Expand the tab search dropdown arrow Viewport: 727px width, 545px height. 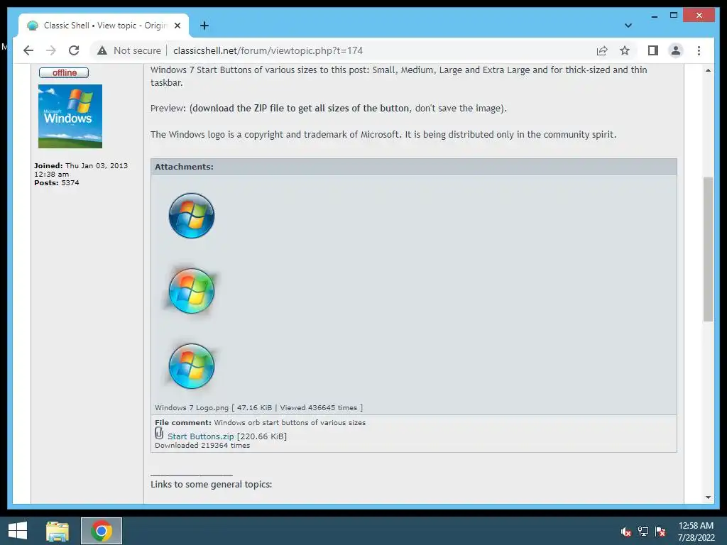click(x=628, y=26)
